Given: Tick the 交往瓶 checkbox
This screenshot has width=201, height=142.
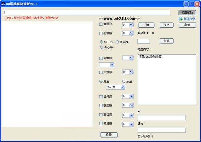Looking at the screenshot, I should pos(101,72).
